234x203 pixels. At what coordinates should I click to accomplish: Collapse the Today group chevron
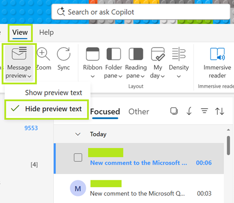click(77, 134)
